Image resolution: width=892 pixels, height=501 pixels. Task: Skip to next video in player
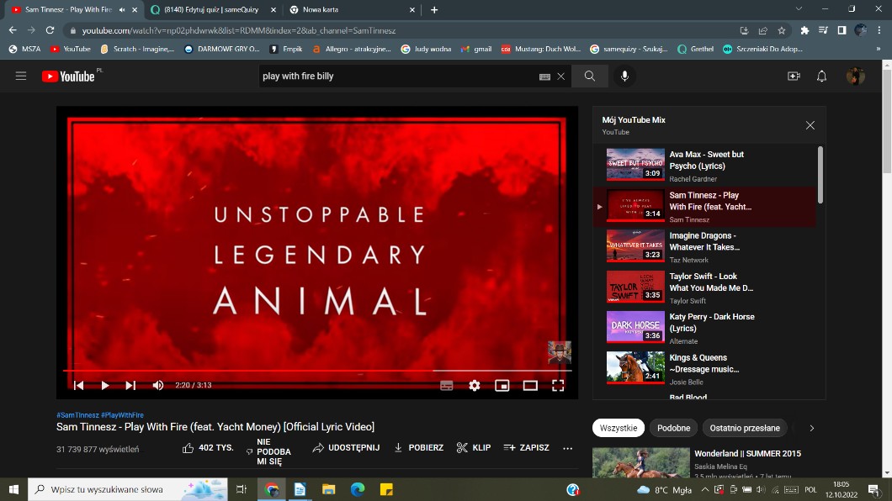coord(130,385)
